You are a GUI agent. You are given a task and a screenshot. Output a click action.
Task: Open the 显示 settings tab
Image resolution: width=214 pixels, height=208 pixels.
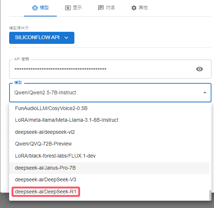point(73,8)
